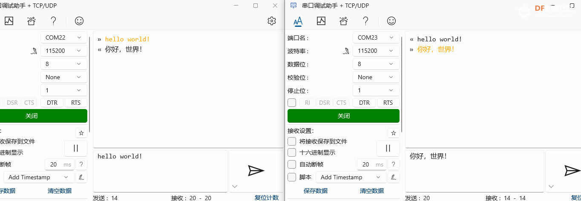Click 复位计数 link in left window
This screenshot has height=201, width=581.
coord(267,198)
